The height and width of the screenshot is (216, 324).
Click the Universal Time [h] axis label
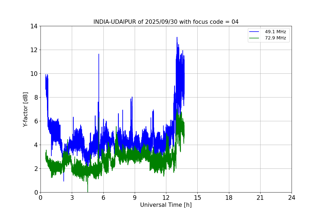[166, 205]
